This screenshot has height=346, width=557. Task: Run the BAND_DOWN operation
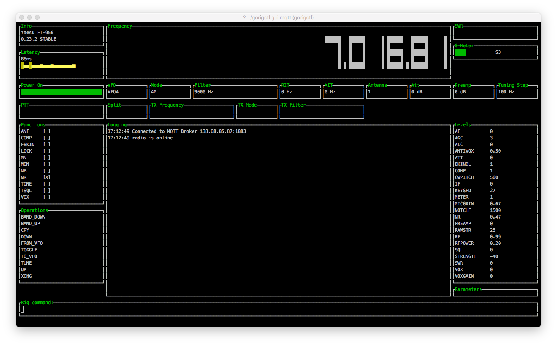pos(33,217)
